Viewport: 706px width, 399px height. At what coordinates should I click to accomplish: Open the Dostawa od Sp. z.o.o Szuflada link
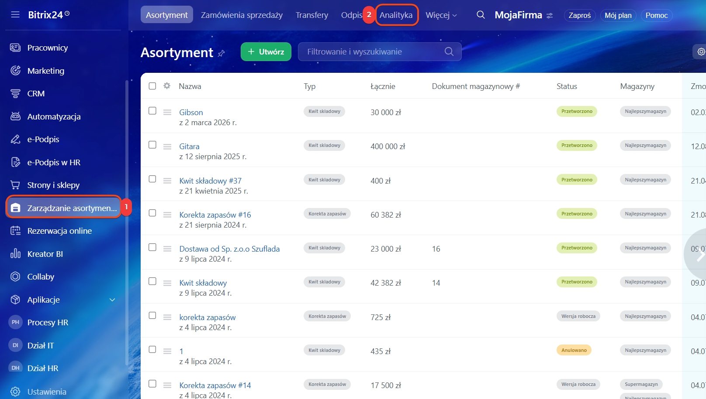tap(229, 249)
